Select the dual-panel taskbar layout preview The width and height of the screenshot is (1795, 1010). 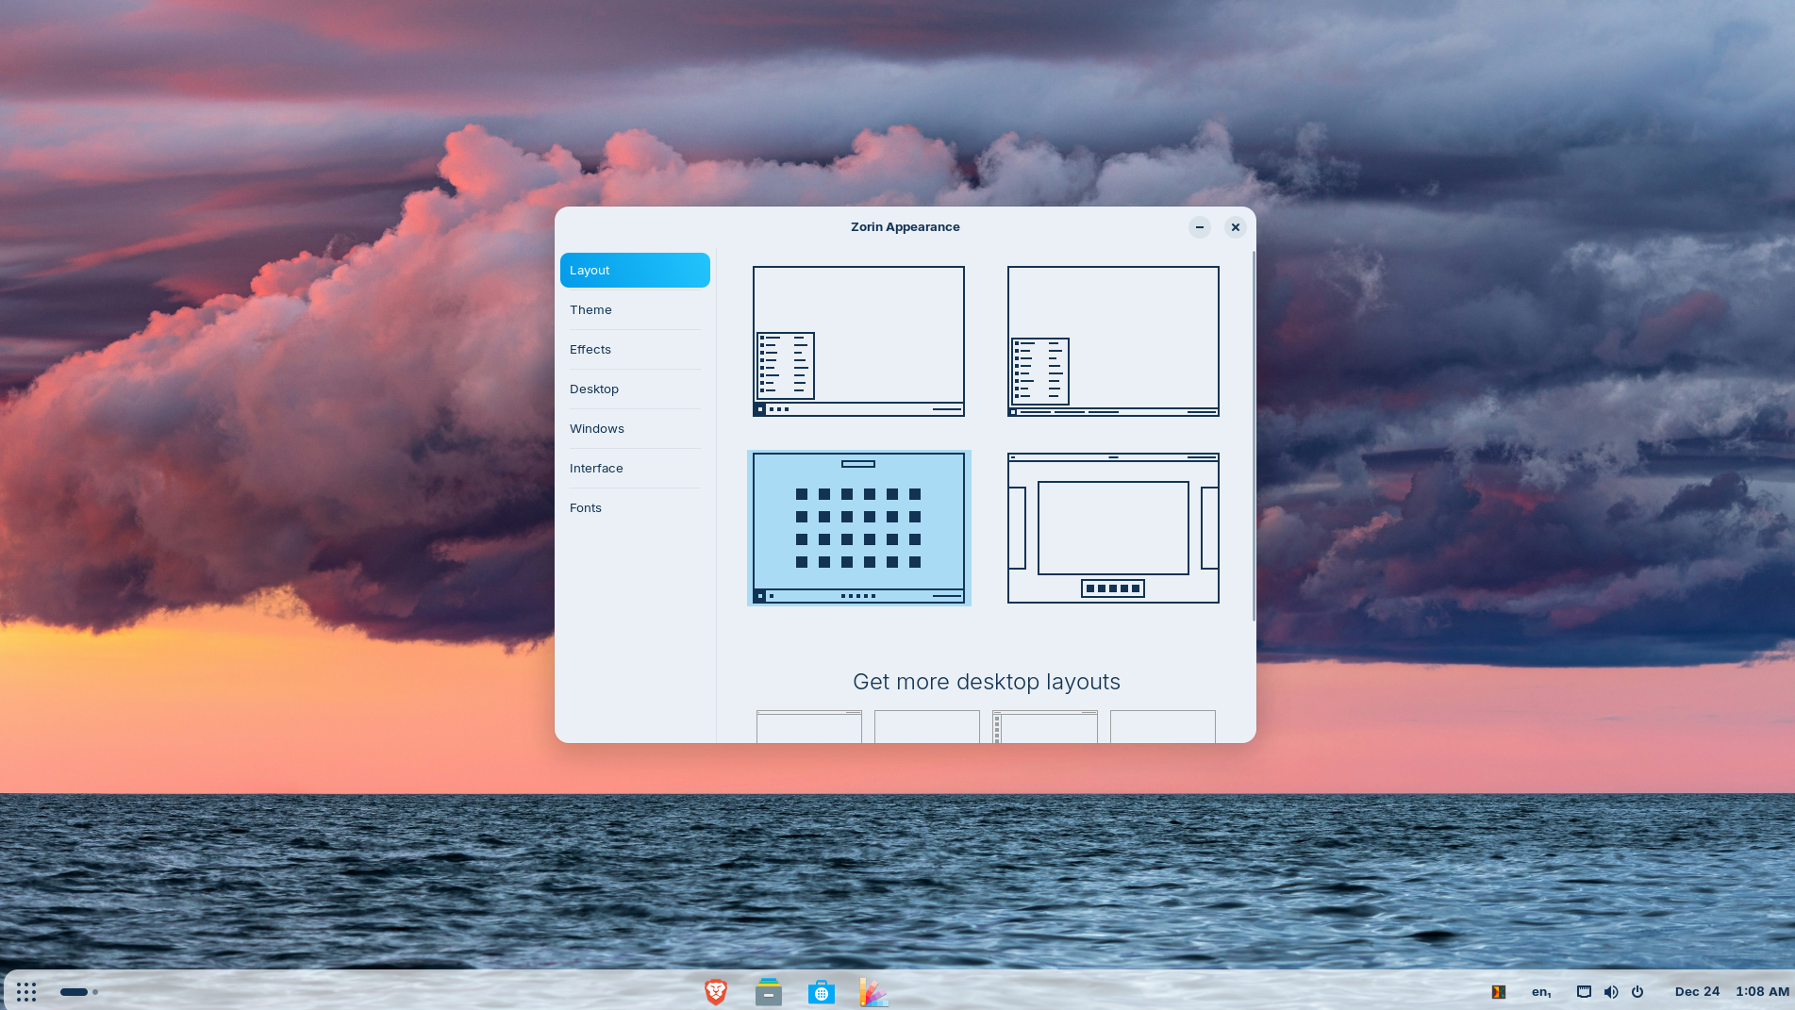pyautogui.click(x=1113, y=340)
